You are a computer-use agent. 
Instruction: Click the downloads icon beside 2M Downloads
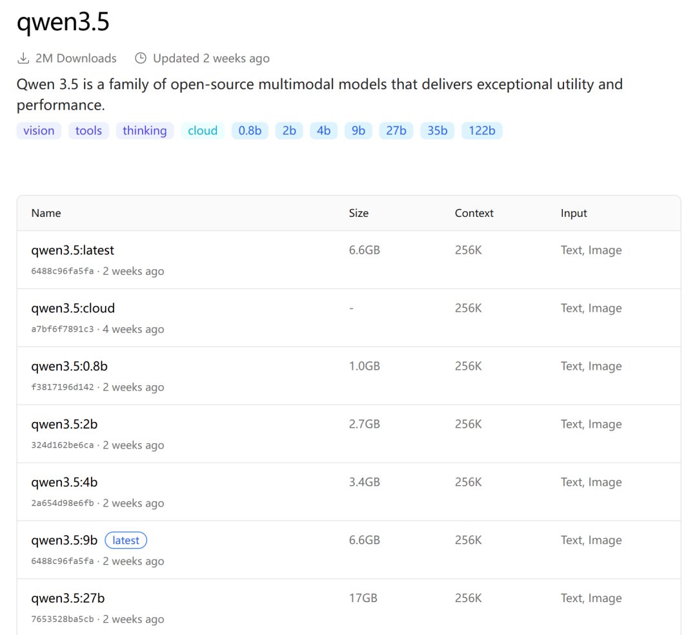tap(23, 58)
